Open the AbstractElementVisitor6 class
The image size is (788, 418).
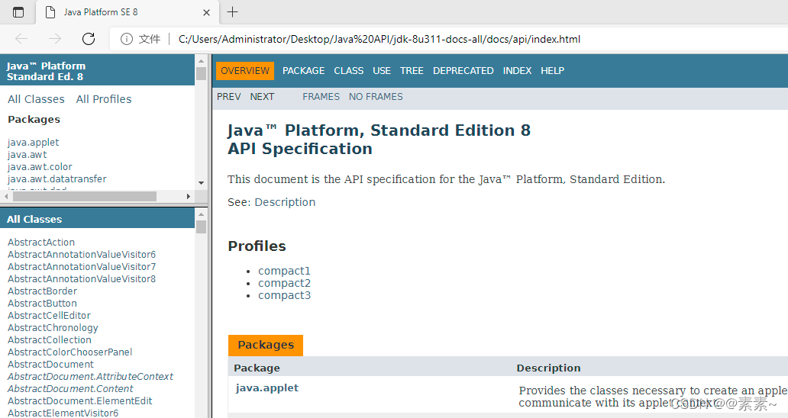[x=63, y=413]
